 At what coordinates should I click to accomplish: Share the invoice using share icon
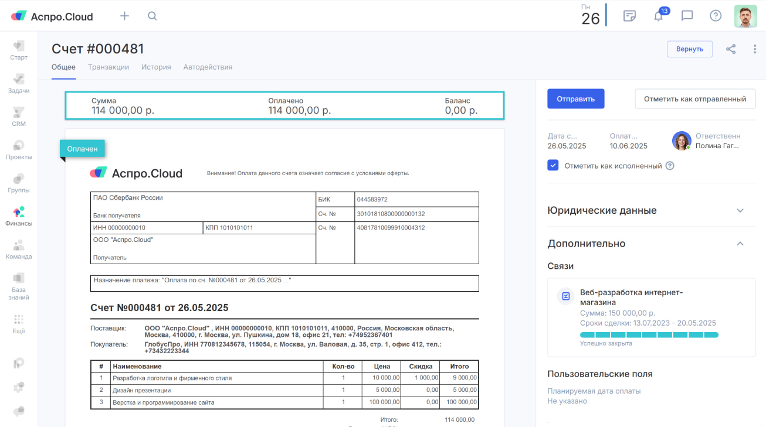pos(731,49)
